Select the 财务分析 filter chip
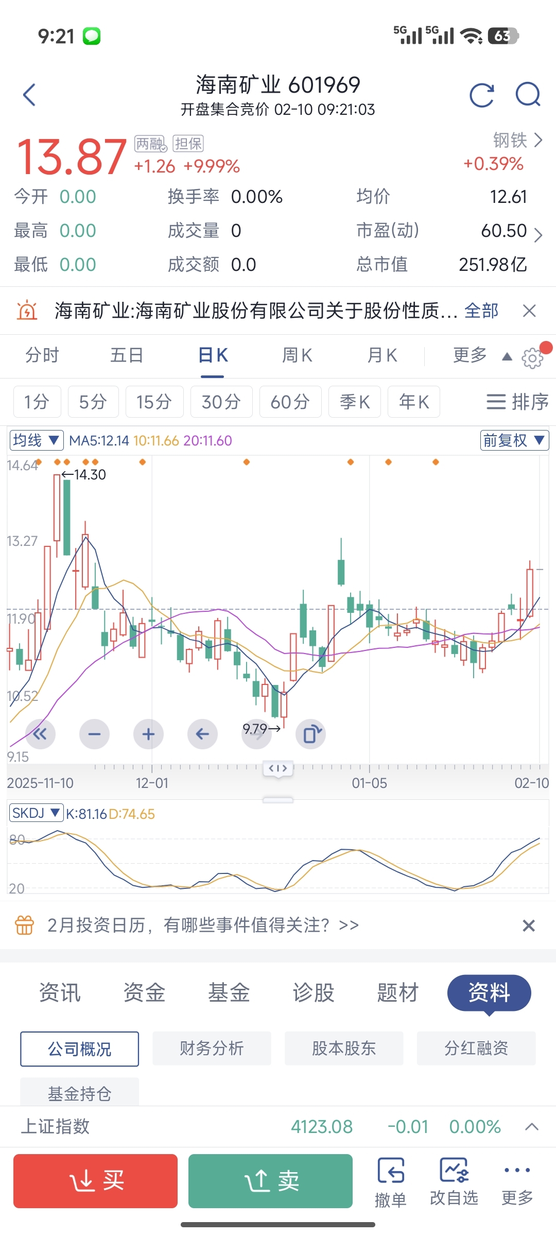 [212, 1048]
